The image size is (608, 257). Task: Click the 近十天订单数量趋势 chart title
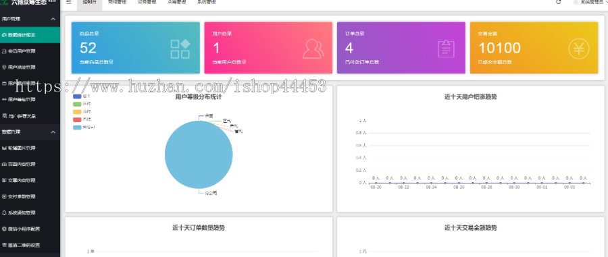[199, 228]
